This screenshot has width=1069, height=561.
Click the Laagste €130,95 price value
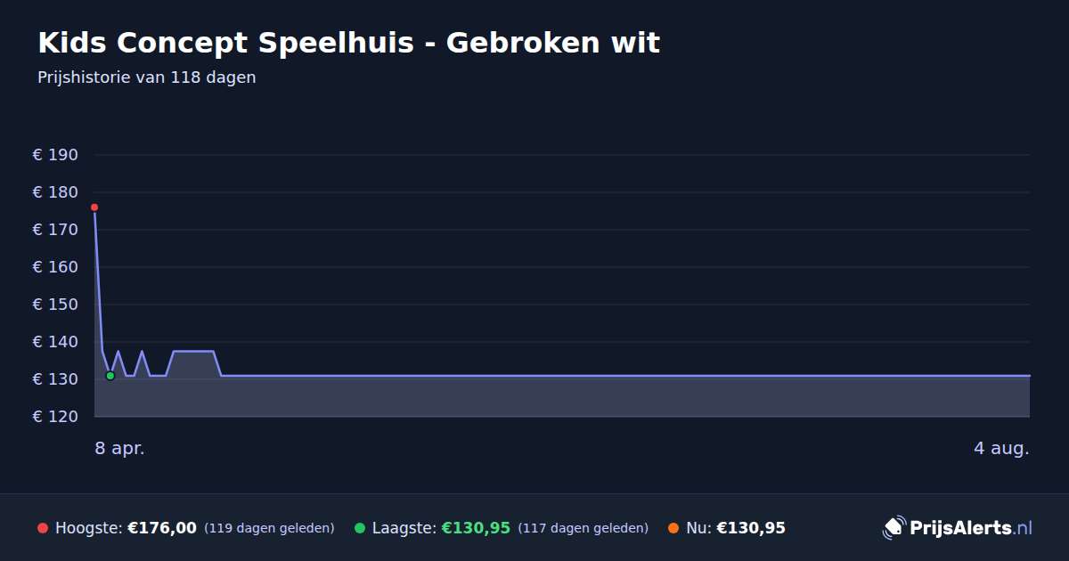point(476,528)
